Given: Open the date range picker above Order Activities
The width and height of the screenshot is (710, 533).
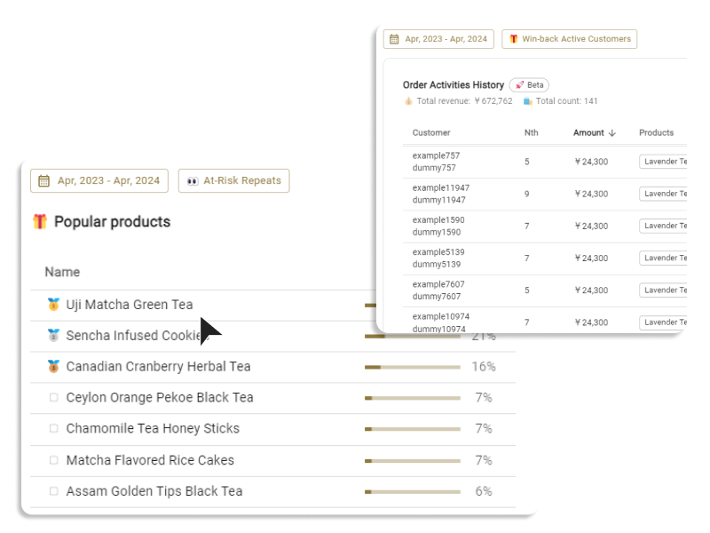Looking at the screenshot, I should (438, 39).
